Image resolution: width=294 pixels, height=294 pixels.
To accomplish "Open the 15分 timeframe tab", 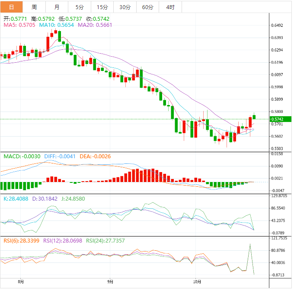I will (x=102, y=7).
